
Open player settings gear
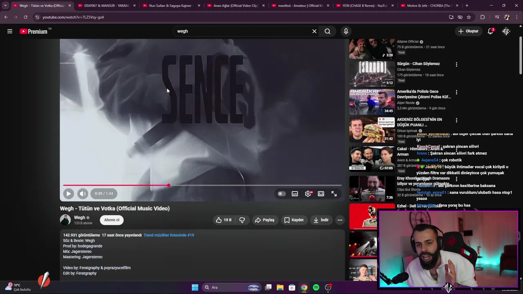tap(308, 194)
